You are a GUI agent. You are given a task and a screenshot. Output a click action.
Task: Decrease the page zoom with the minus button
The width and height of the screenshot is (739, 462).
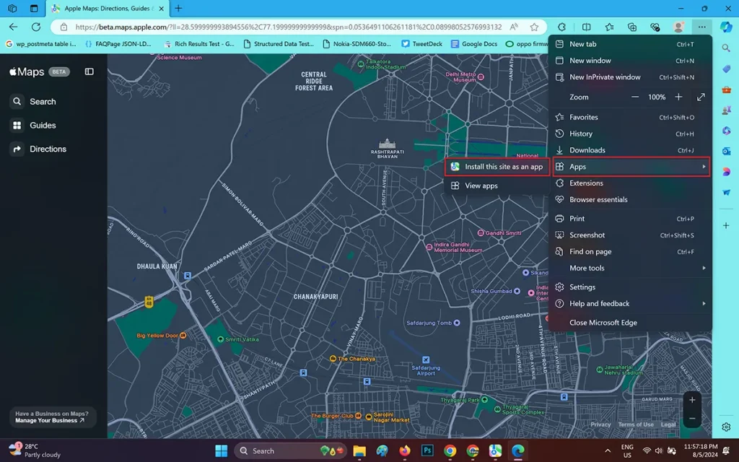(x=635, y=97)
